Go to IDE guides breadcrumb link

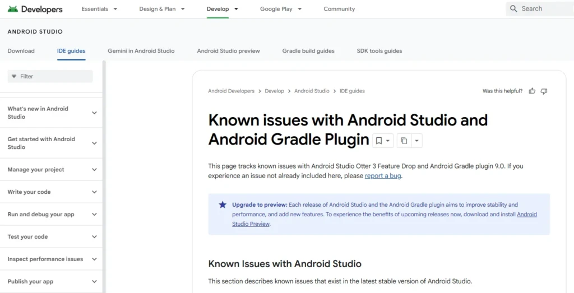pos(352,91)
